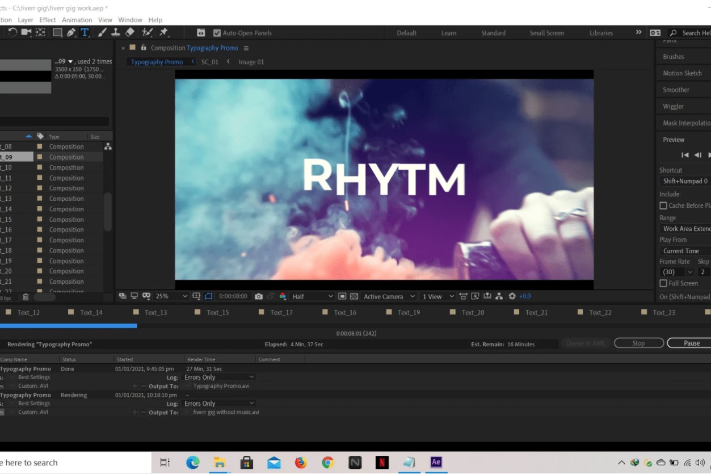This screenshot has height=474, width=711.
Task: Click the delete trash icon in Project panel
Action: 26,297
